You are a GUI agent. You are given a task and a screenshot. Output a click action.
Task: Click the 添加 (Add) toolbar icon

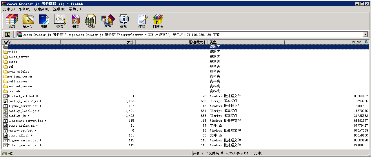tap(12, 21)
